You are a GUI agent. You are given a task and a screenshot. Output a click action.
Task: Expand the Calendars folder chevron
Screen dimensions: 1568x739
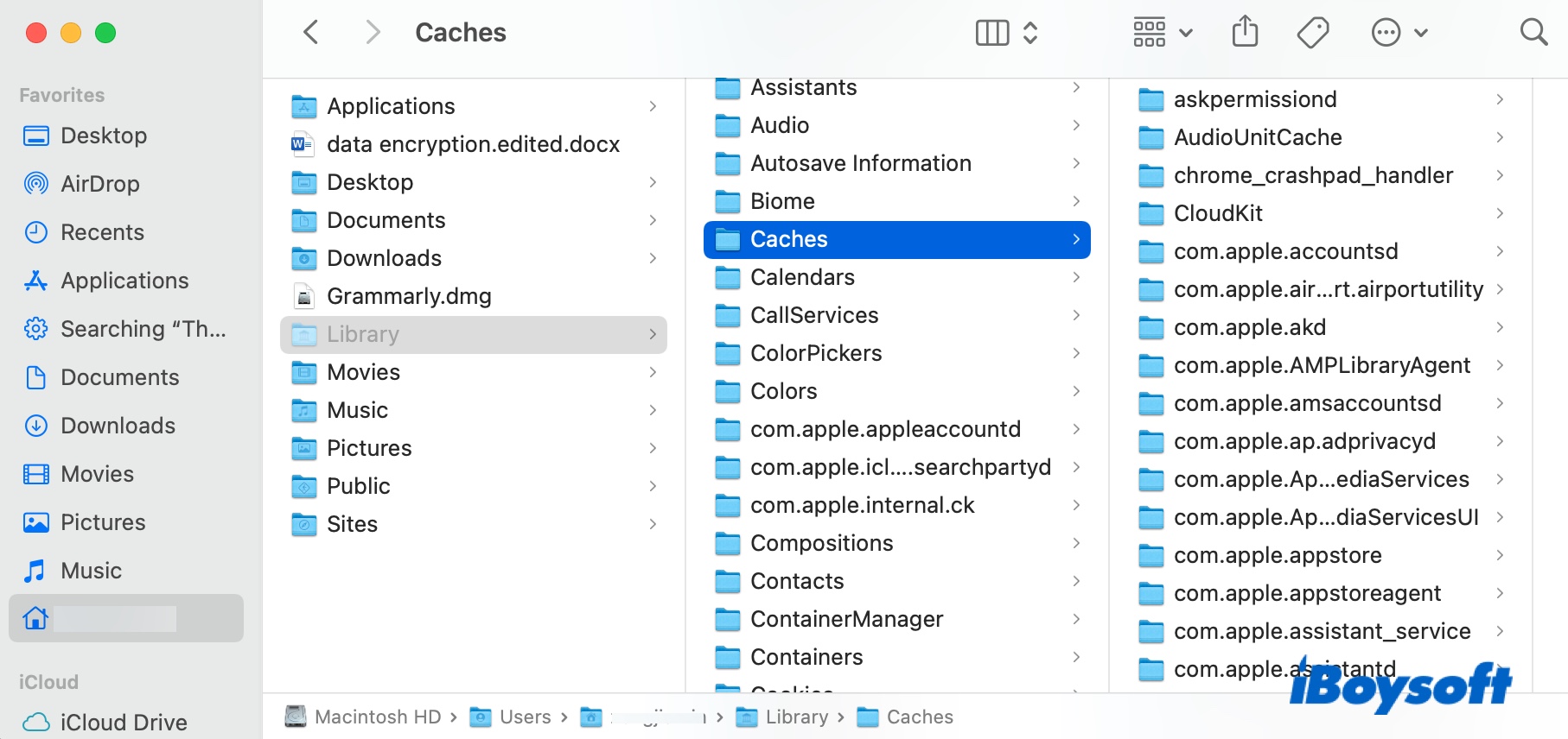pyautogui.click(x=1076, y=277)
